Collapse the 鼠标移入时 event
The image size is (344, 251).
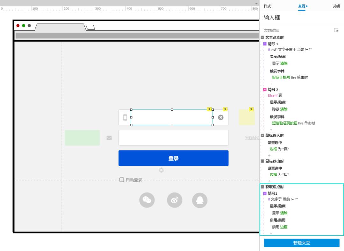tap(262, 135)
